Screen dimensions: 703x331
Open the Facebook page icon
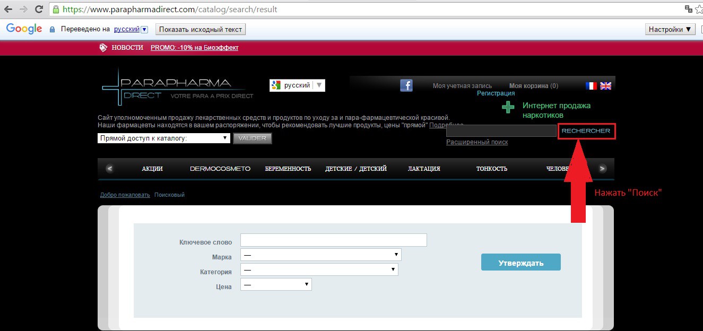coord(406,85)
